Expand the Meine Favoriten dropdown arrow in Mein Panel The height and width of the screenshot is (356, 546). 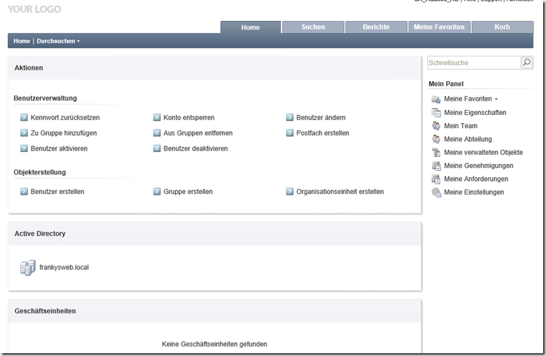click(x=496, y=99)
